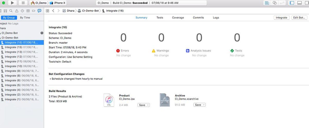Open the debug navigator icon

28,11
